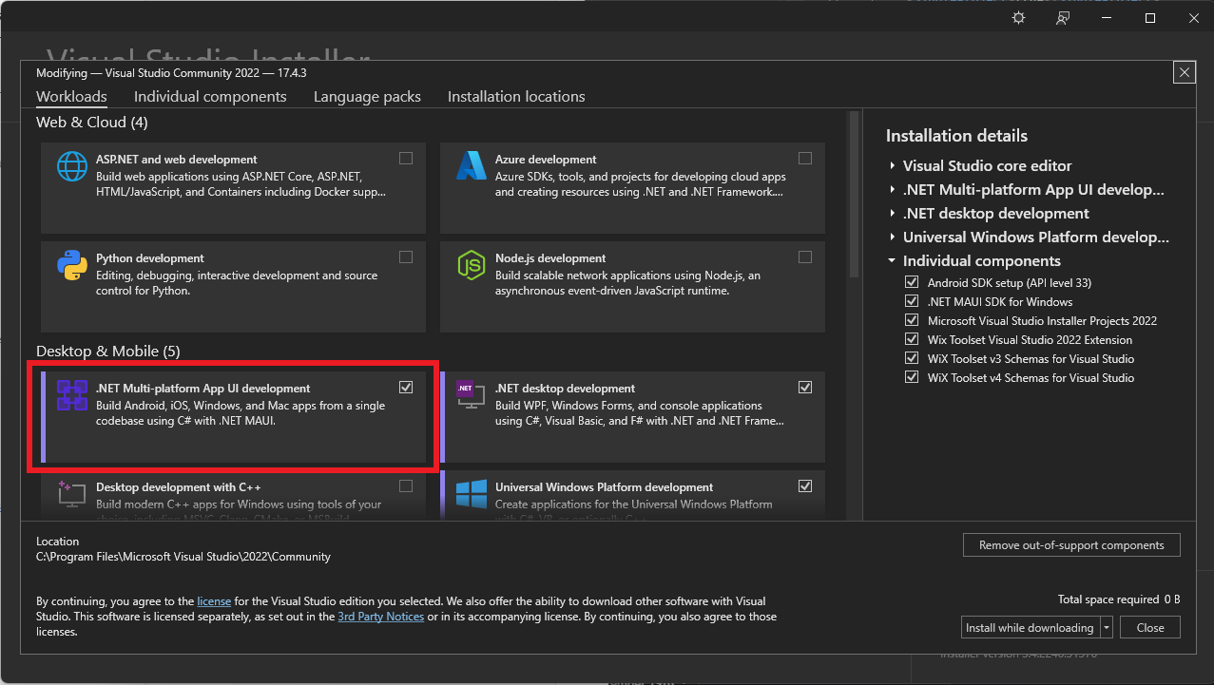
Task: Open the Install while downloading dropdown arrow
Action: click(1107, 628)
